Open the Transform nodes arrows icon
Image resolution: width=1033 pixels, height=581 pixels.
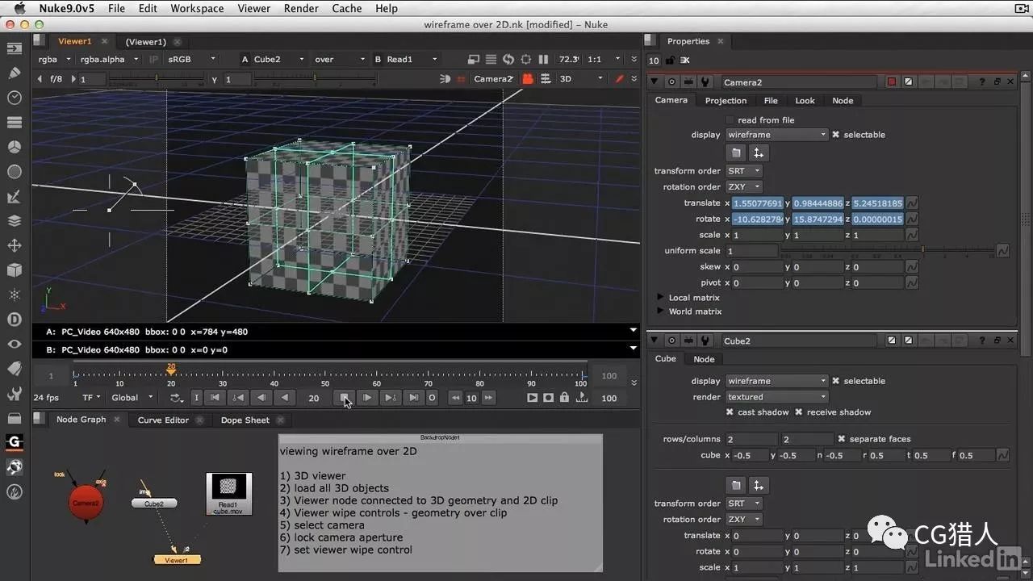(x=14, y=245)
